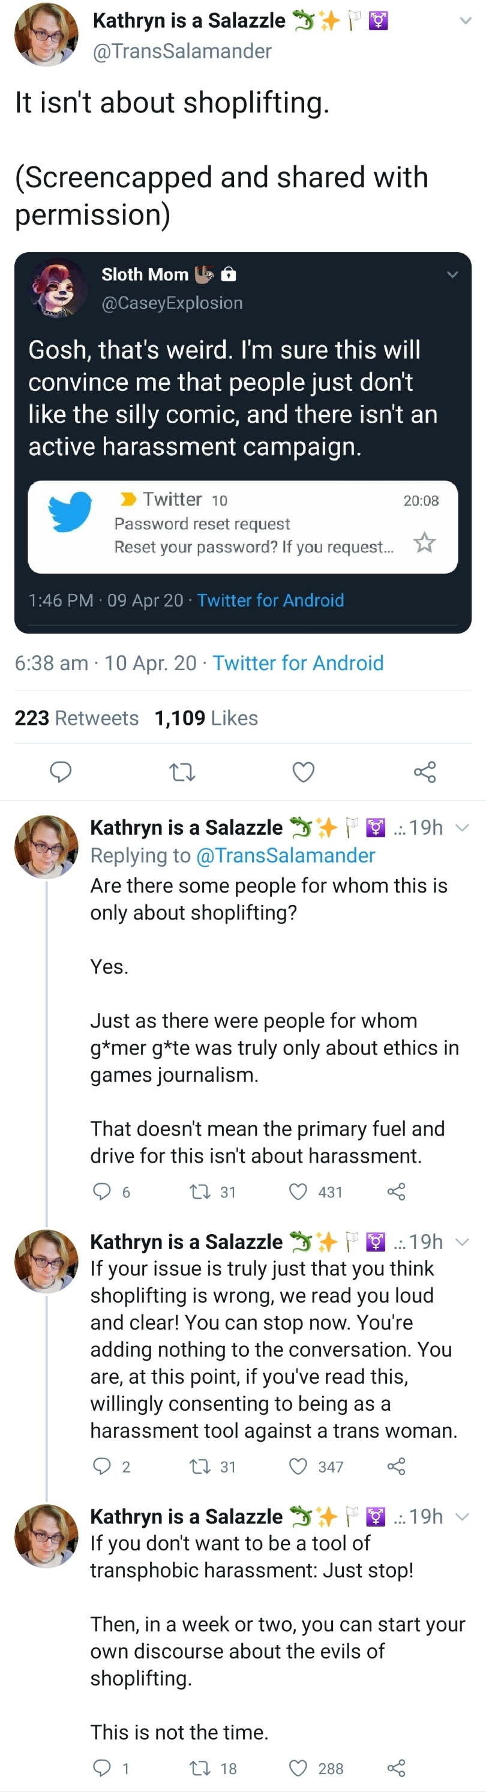Share the reply with 347 likes
486x1792 pixels.
[397, 1467]
